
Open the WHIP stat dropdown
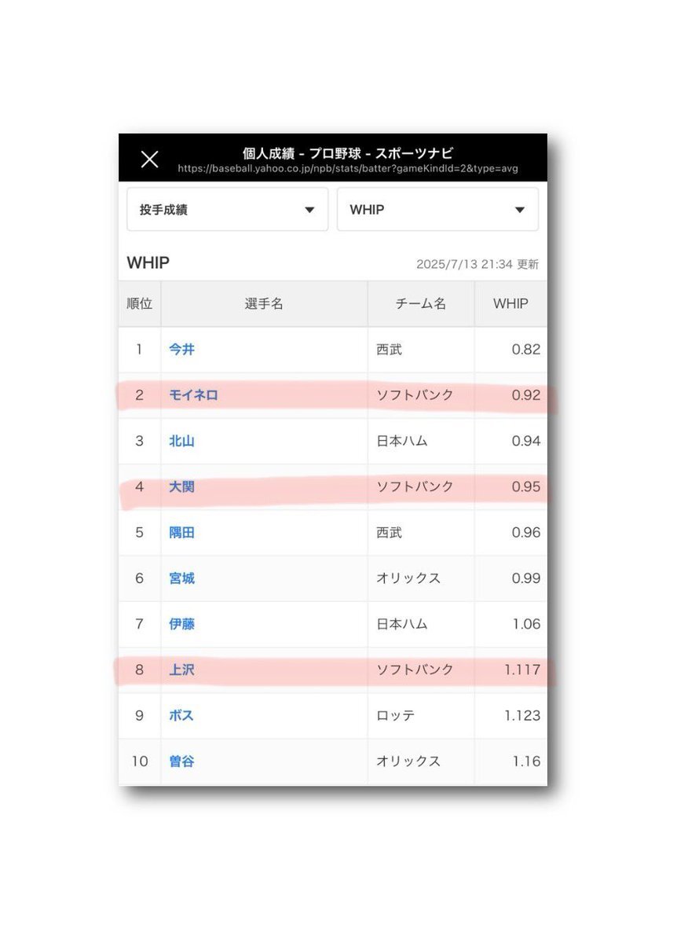437,209
